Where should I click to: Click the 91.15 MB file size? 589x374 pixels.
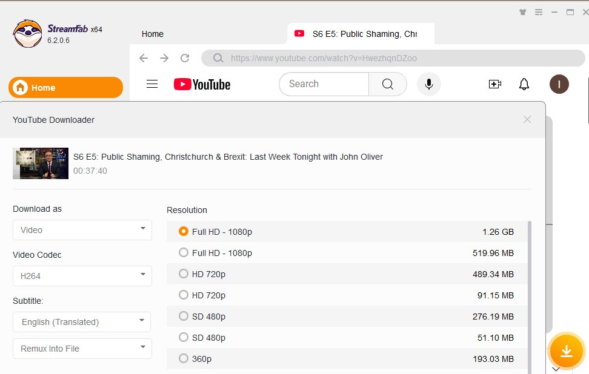(496, 295)
